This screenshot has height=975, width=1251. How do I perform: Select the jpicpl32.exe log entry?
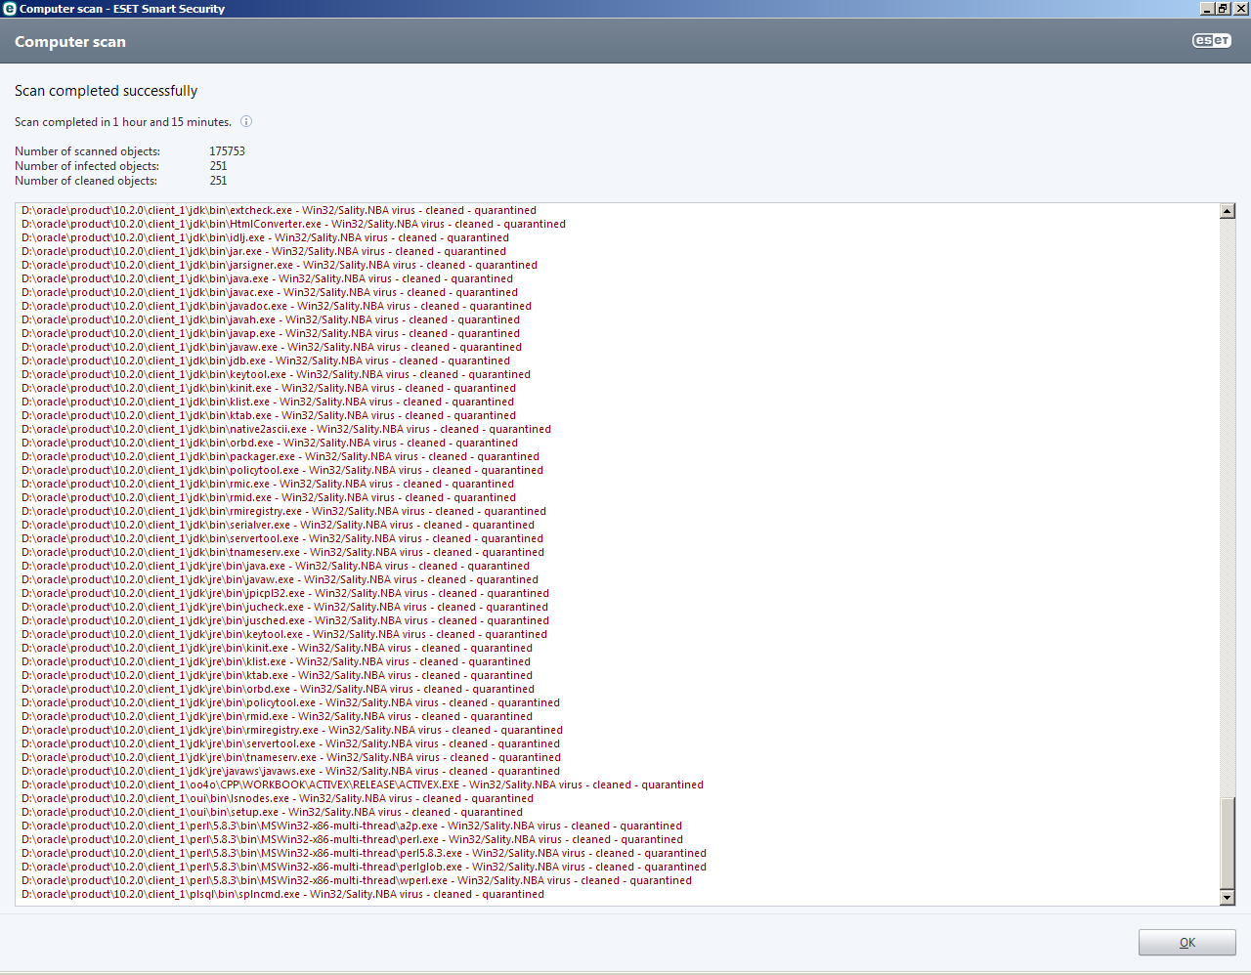click(x=285, y=593)
